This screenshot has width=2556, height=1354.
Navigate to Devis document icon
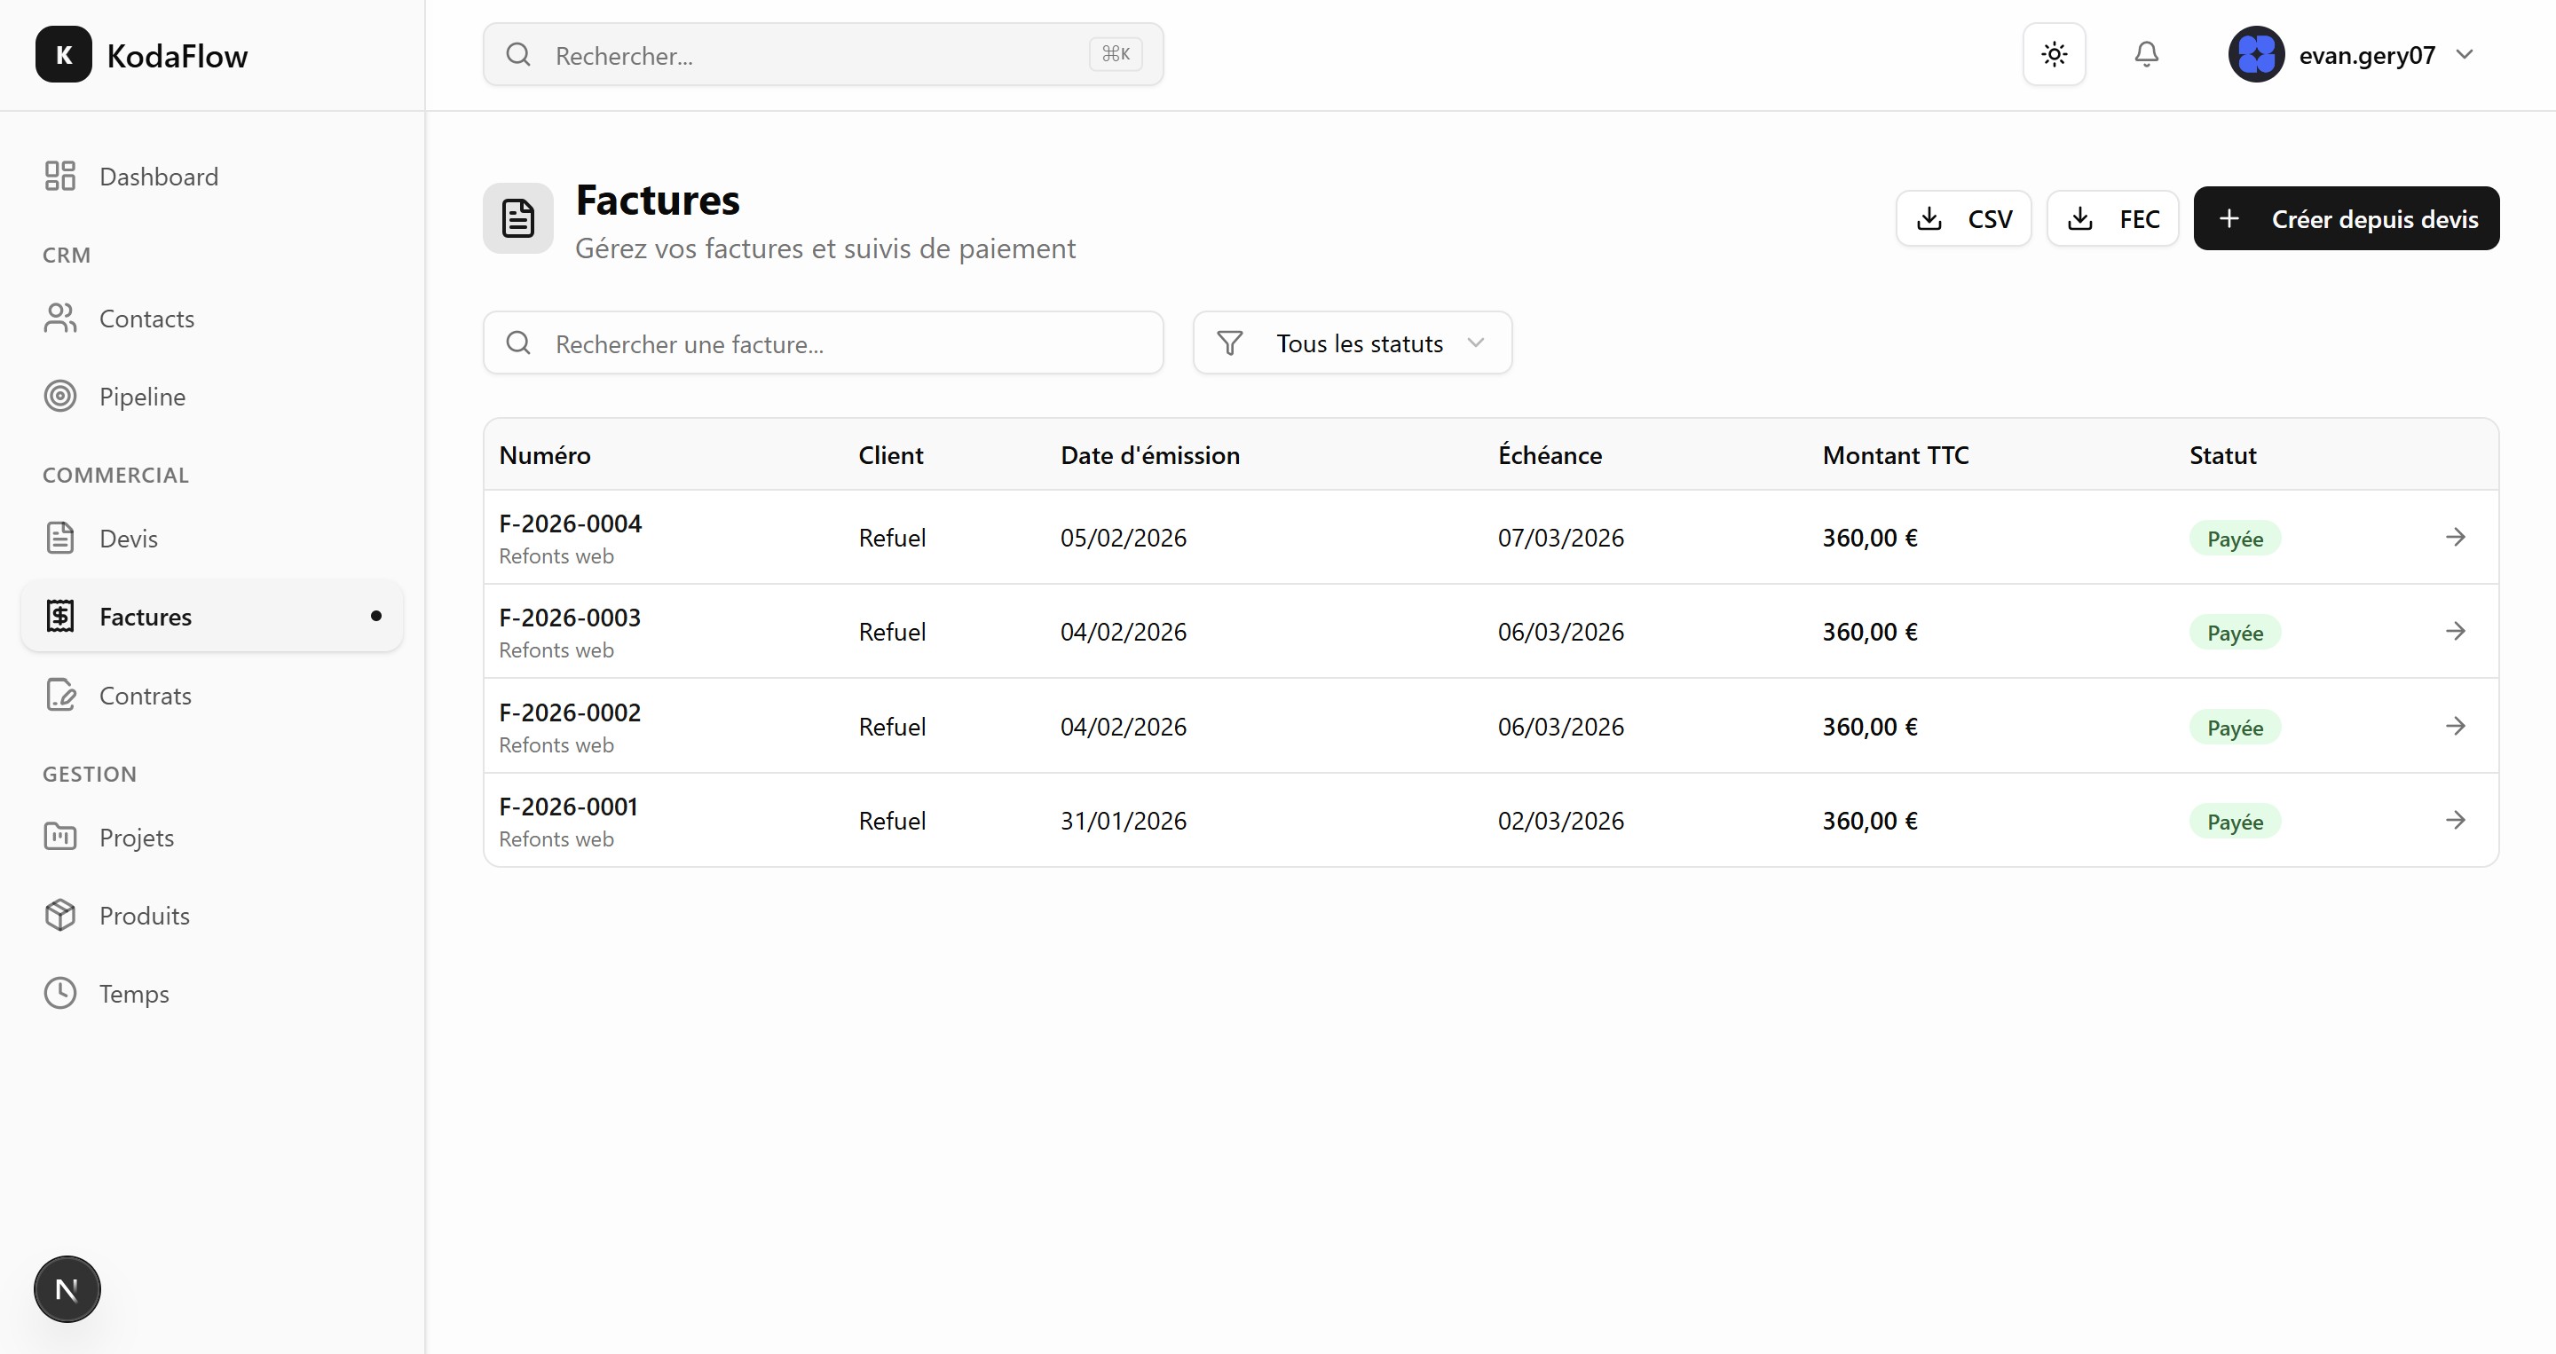pos(60,539)
